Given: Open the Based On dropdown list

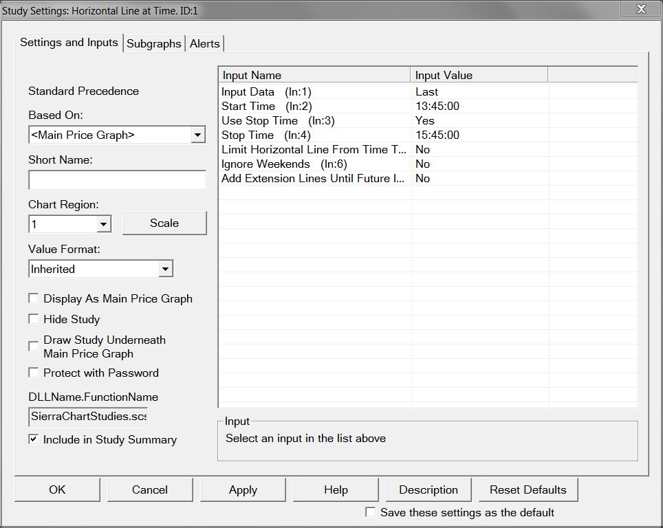Looking at the screenshot, I should [x=198, y=135].
